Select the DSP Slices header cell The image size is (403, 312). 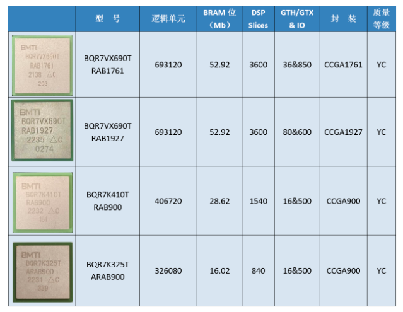[x=259, y=19]
